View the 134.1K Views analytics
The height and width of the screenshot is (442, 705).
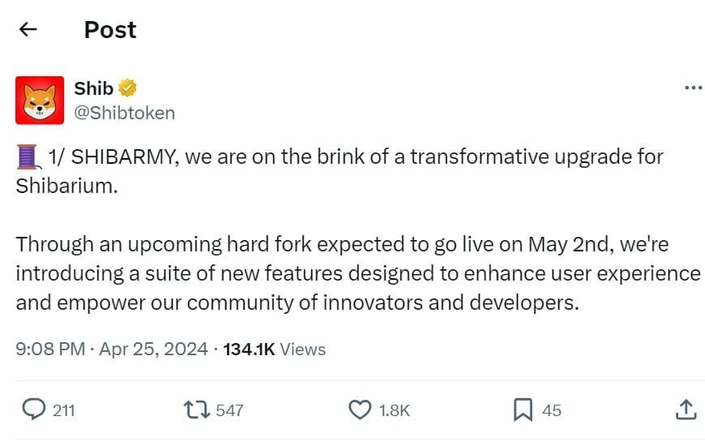point(274,350)
